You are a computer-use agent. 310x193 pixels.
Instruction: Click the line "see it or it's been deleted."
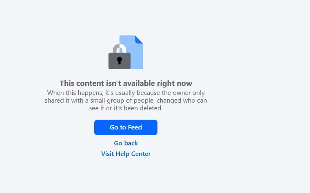point(126,108)
